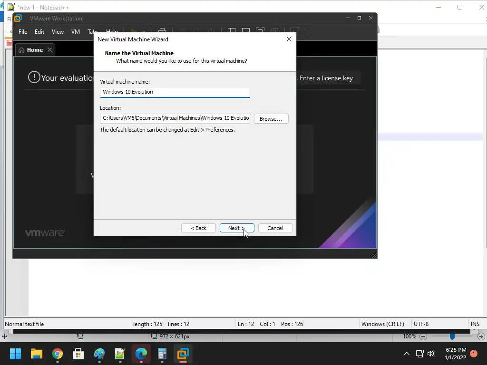Click the Paint zoom slider handle
Viewport: 487px width, 365px height.
point(452,336)
